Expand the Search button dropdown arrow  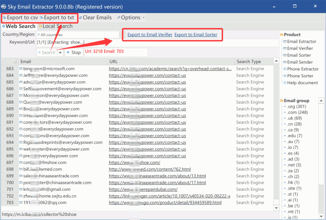(60, 52)
